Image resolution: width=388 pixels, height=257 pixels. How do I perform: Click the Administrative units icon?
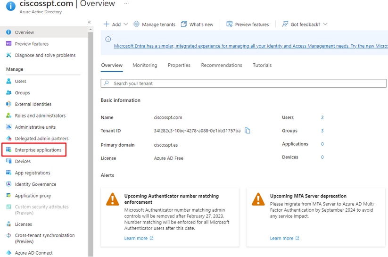[8, 127]
